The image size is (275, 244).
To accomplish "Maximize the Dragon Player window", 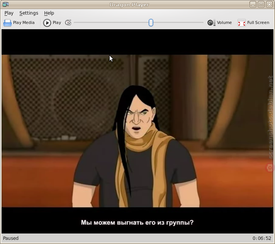I will [261, 4].
